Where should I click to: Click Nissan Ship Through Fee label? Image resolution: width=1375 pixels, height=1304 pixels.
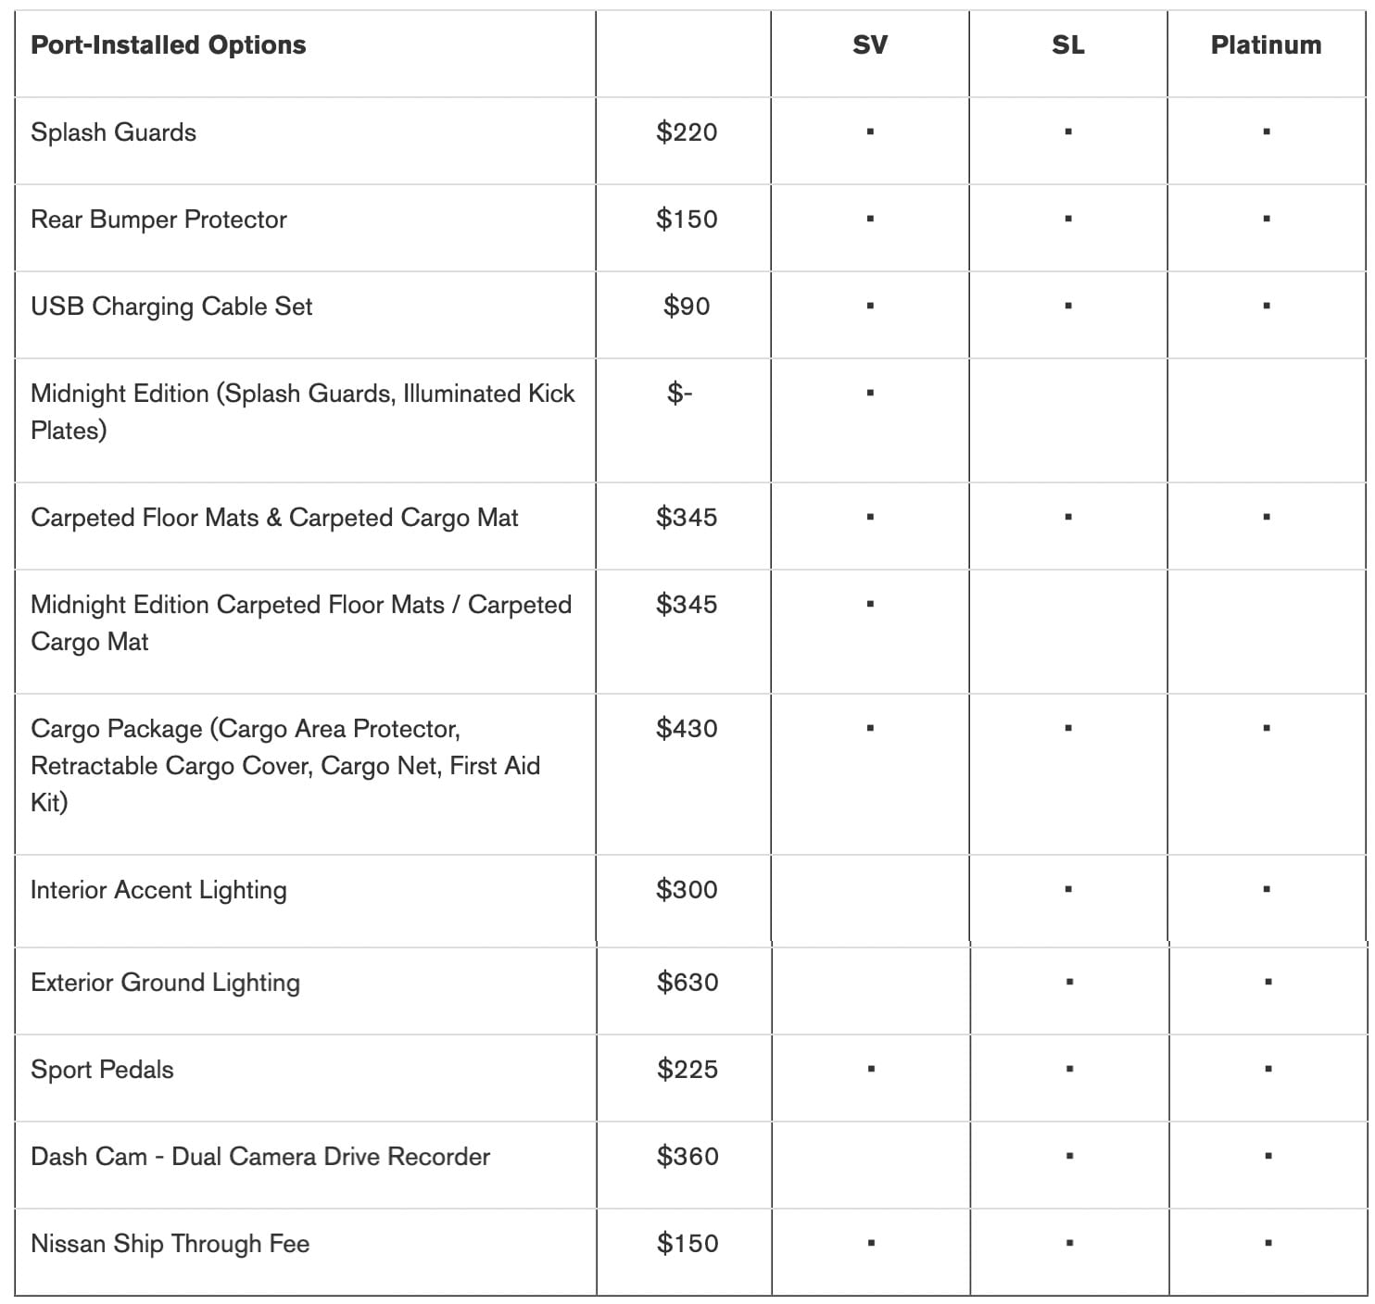coord(170,1244)
